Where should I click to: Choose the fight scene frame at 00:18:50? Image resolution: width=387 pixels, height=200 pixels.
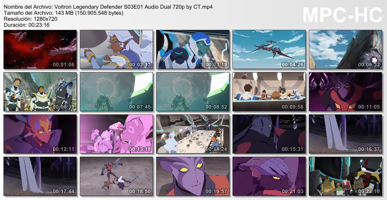click(116, 176)
